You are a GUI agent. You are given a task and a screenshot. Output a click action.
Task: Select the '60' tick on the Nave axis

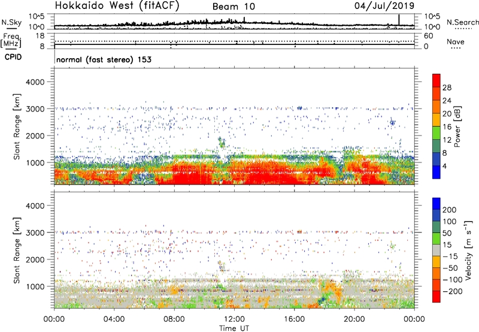coord(429,36)
